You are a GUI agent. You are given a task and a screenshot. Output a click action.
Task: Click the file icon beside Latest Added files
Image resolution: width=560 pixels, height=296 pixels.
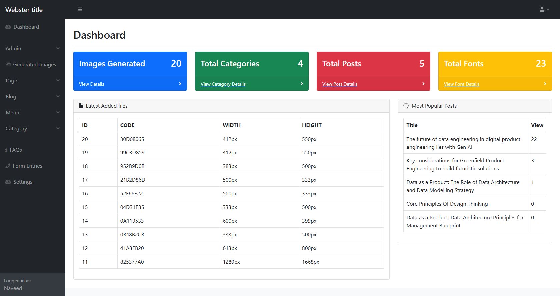pos(81,106)
